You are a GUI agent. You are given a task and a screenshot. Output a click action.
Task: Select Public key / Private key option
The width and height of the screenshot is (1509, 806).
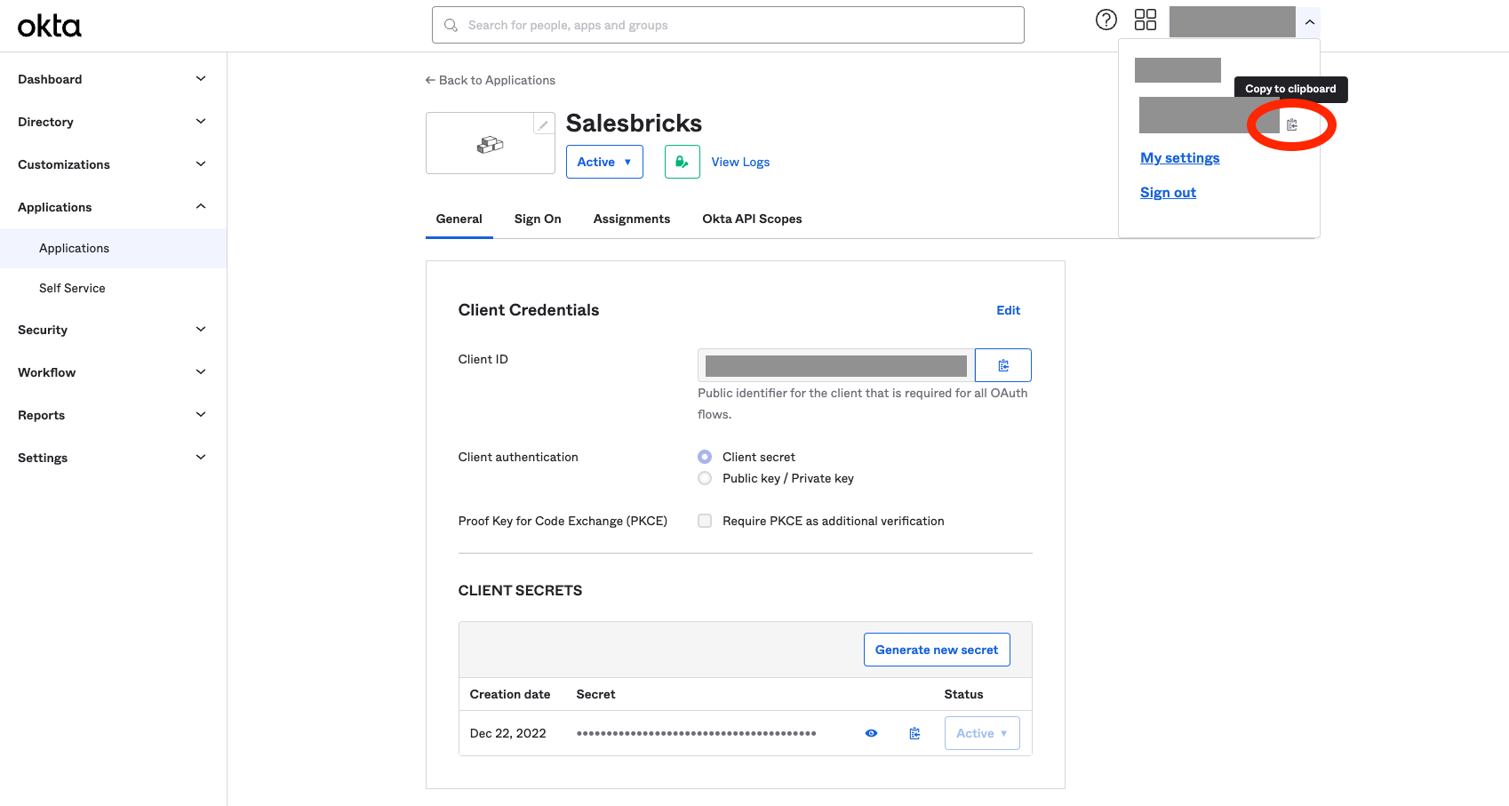click(x=705, y=478)
